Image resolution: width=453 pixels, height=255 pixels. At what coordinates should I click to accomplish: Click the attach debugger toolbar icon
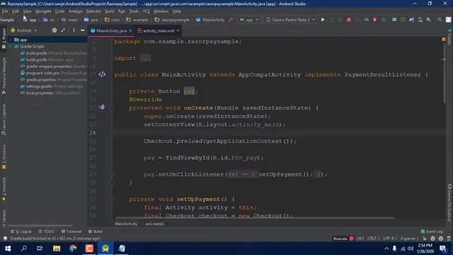[374, 20]
